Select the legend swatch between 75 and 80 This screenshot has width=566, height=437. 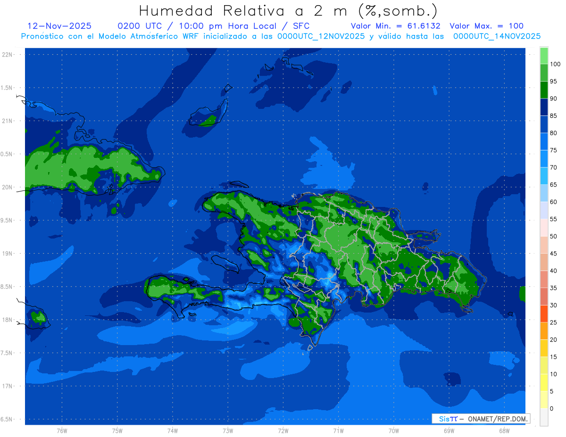click(544, 141)
